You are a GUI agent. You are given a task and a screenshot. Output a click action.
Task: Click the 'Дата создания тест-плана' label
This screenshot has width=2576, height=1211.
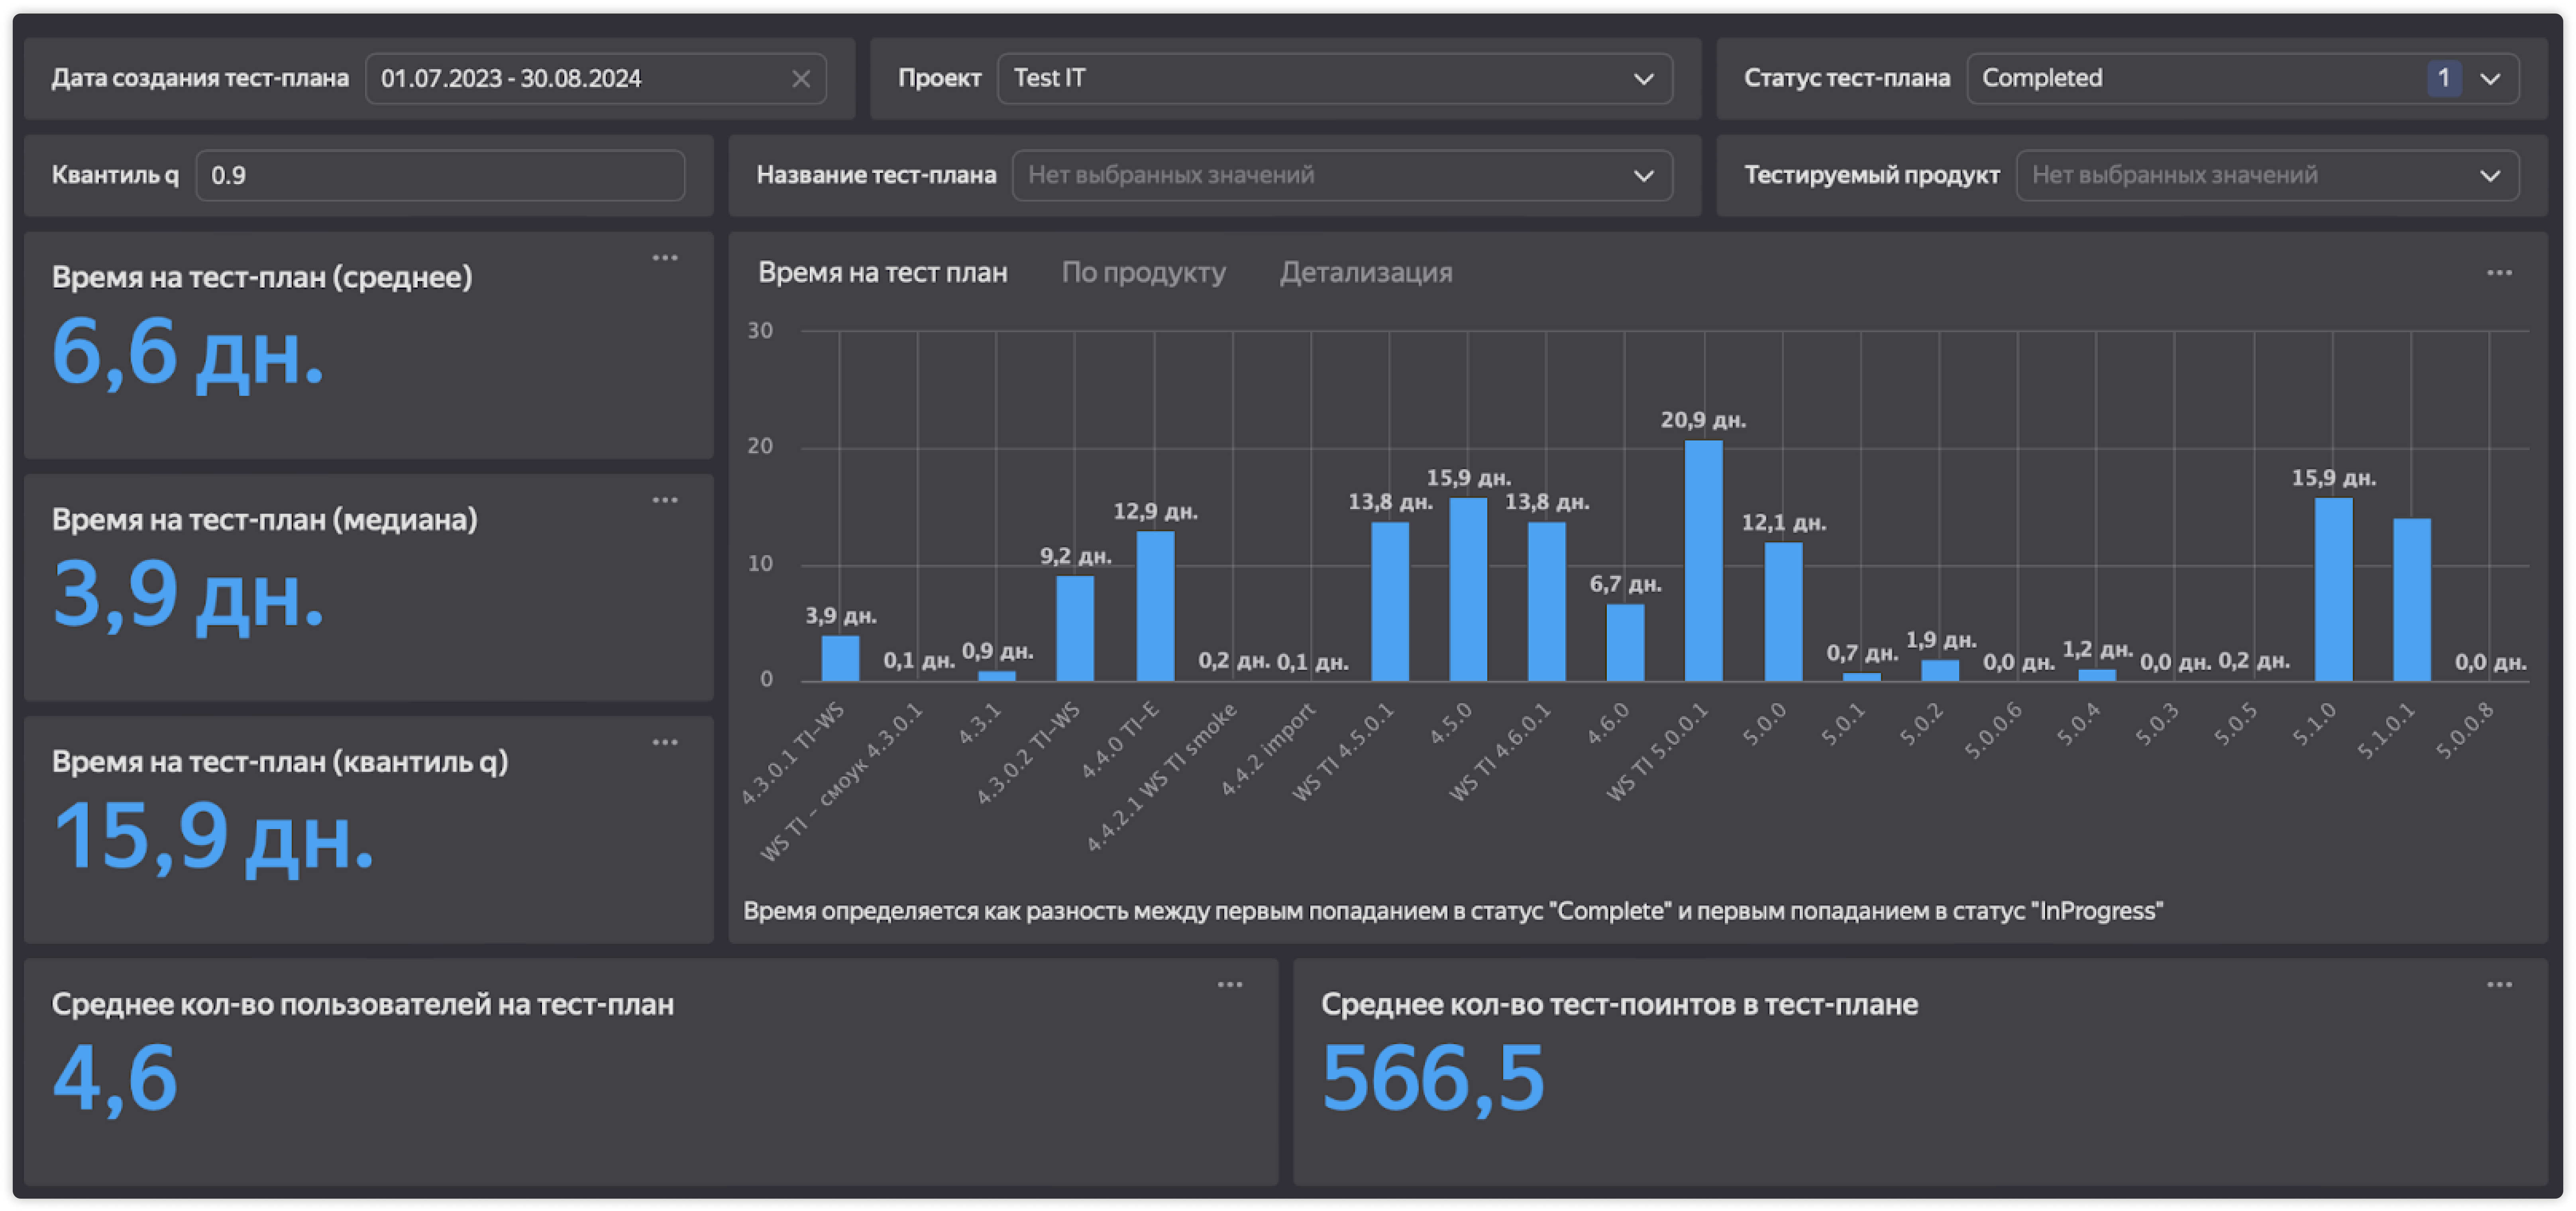200,78
